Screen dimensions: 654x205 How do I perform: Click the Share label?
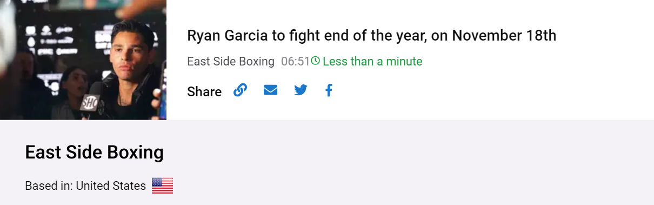[204, 92]
